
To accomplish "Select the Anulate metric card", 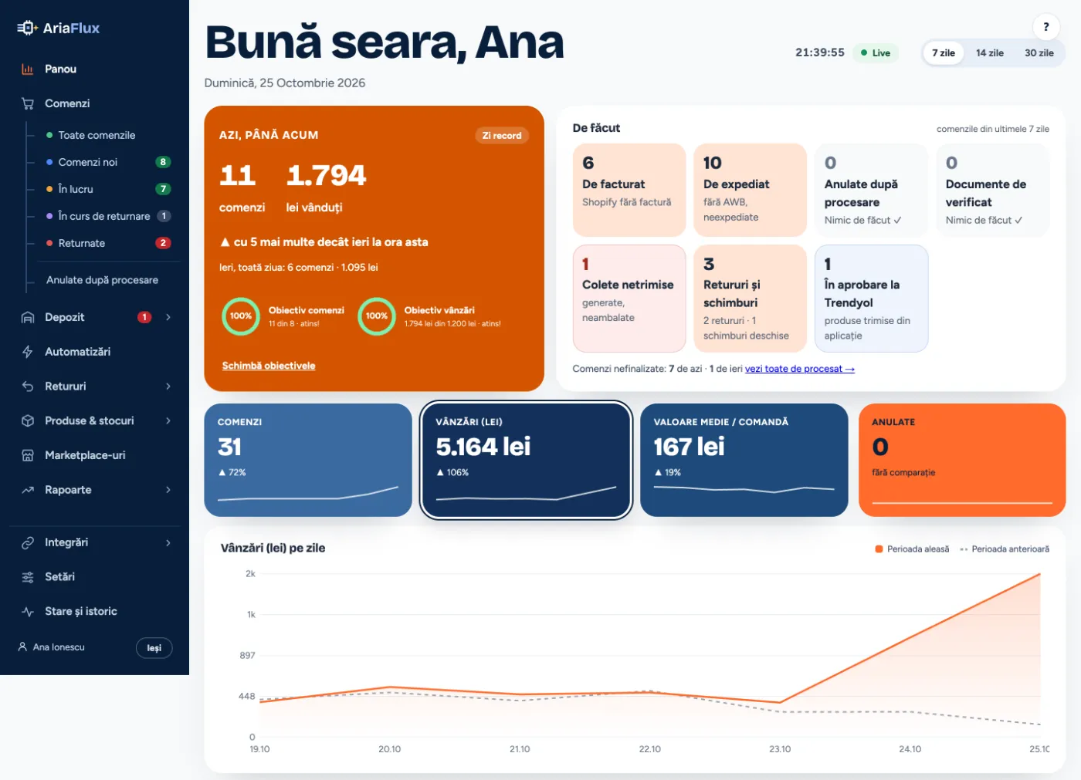I will point(962,460).
